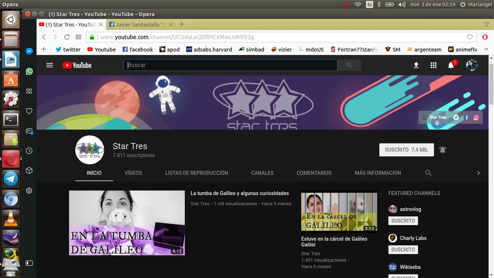Open new tab with plus button
The width and height of the screenshot is (494, 278).
tap(182, 24)
